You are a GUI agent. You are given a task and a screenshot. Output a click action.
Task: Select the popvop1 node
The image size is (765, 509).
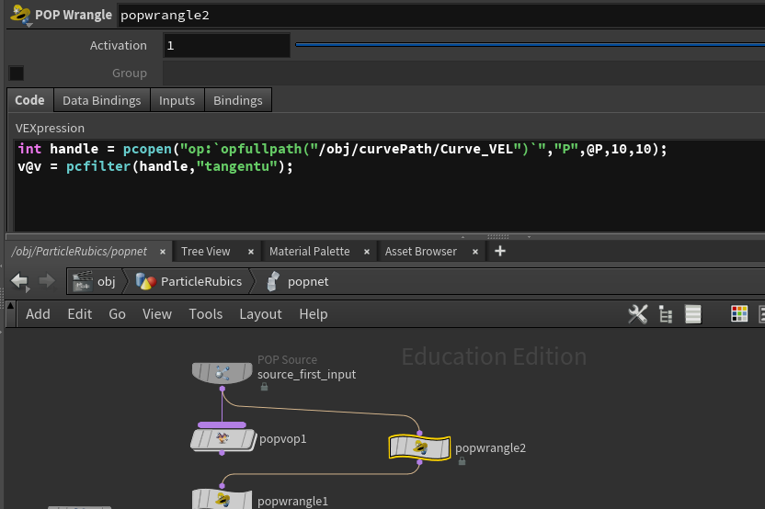point(222,439)
